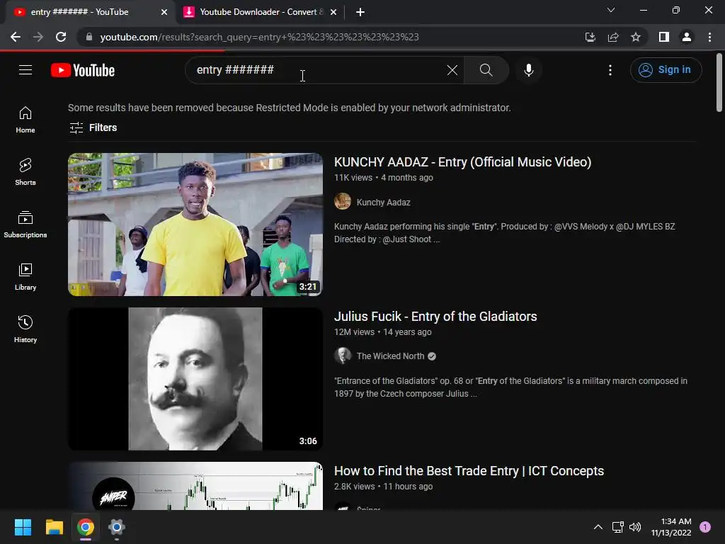The width and height of the screenshot is (725, 544).
Task: Open KUNCHY AADAZ - Entry video title
Action: 462,162
